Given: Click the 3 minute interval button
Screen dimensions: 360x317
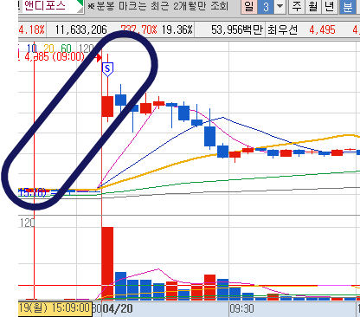Looking at the screenshot, I should pos(266,7).
